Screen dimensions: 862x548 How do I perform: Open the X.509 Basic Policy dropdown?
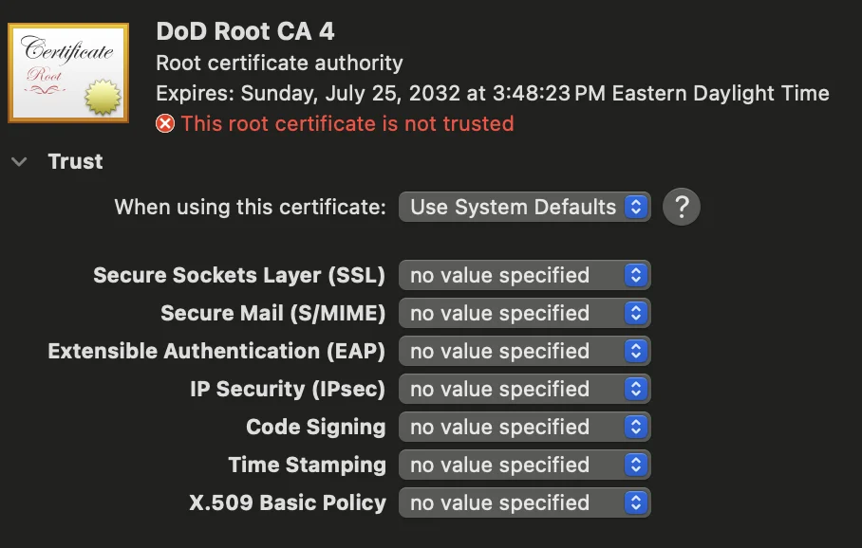pyautogui.click(x=524, y=502)
